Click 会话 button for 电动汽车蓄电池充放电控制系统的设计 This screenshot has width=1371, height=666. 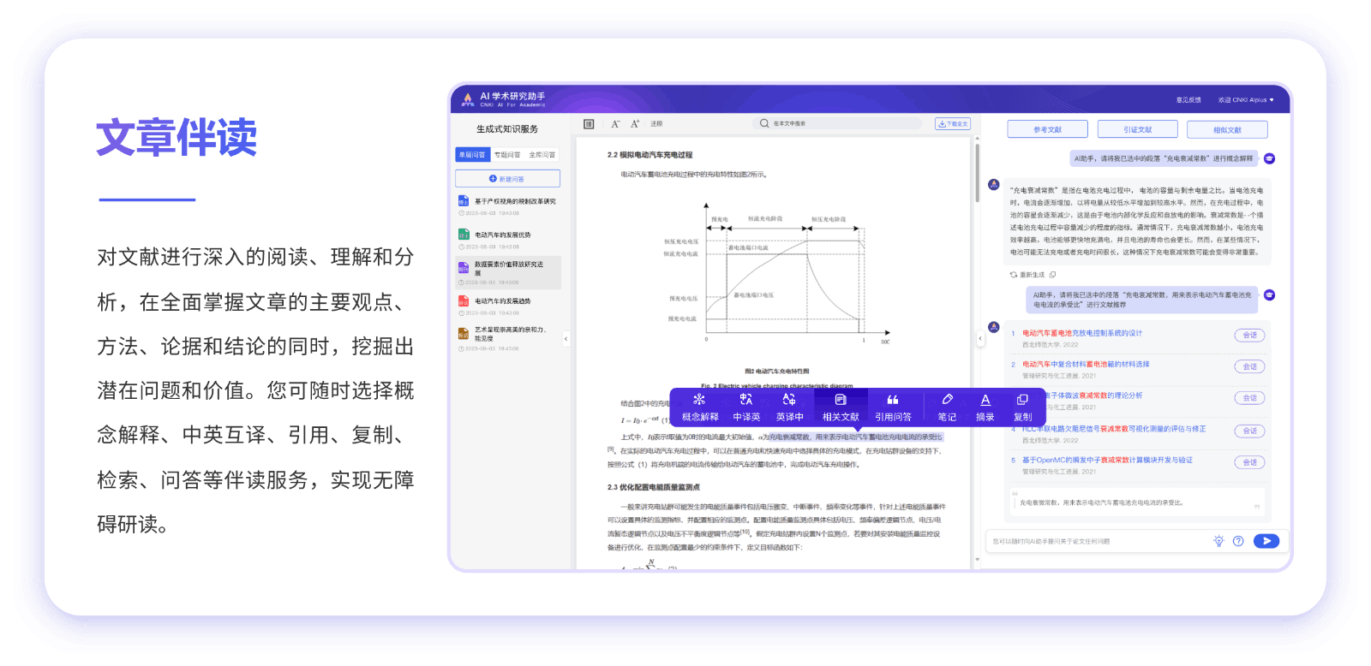coord(1249,336)
